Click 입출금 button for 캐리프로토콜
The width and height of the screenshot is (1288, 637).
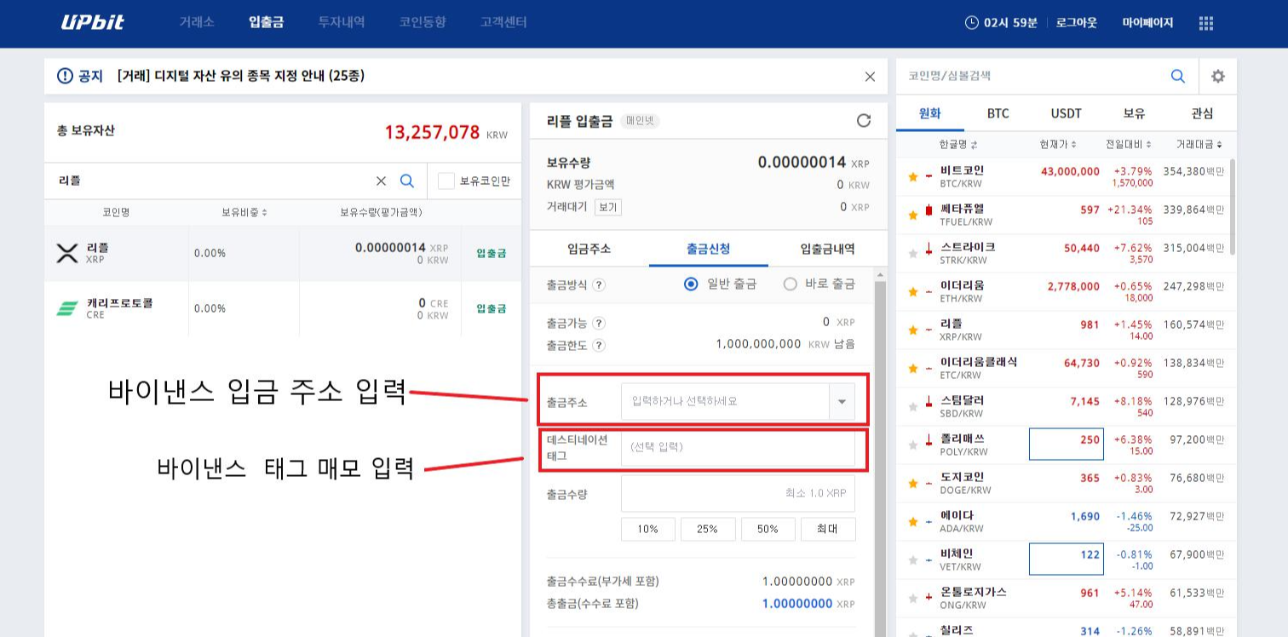click(492, 309)
